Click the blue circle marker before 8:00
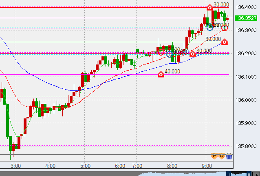This screenshot has width=260, height=176. tap(170, 54)
